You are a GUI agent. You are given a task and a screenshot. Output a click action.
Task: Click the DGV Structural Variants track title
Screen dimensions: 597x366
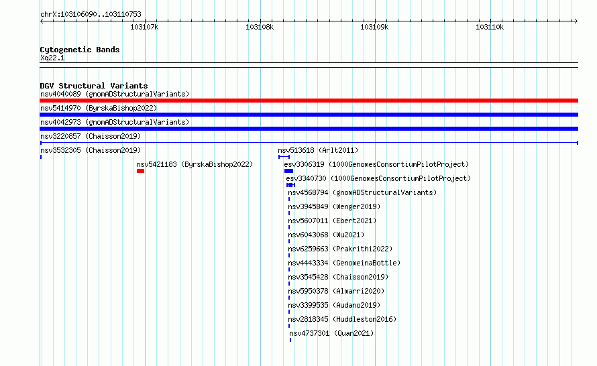click(94, 86)
